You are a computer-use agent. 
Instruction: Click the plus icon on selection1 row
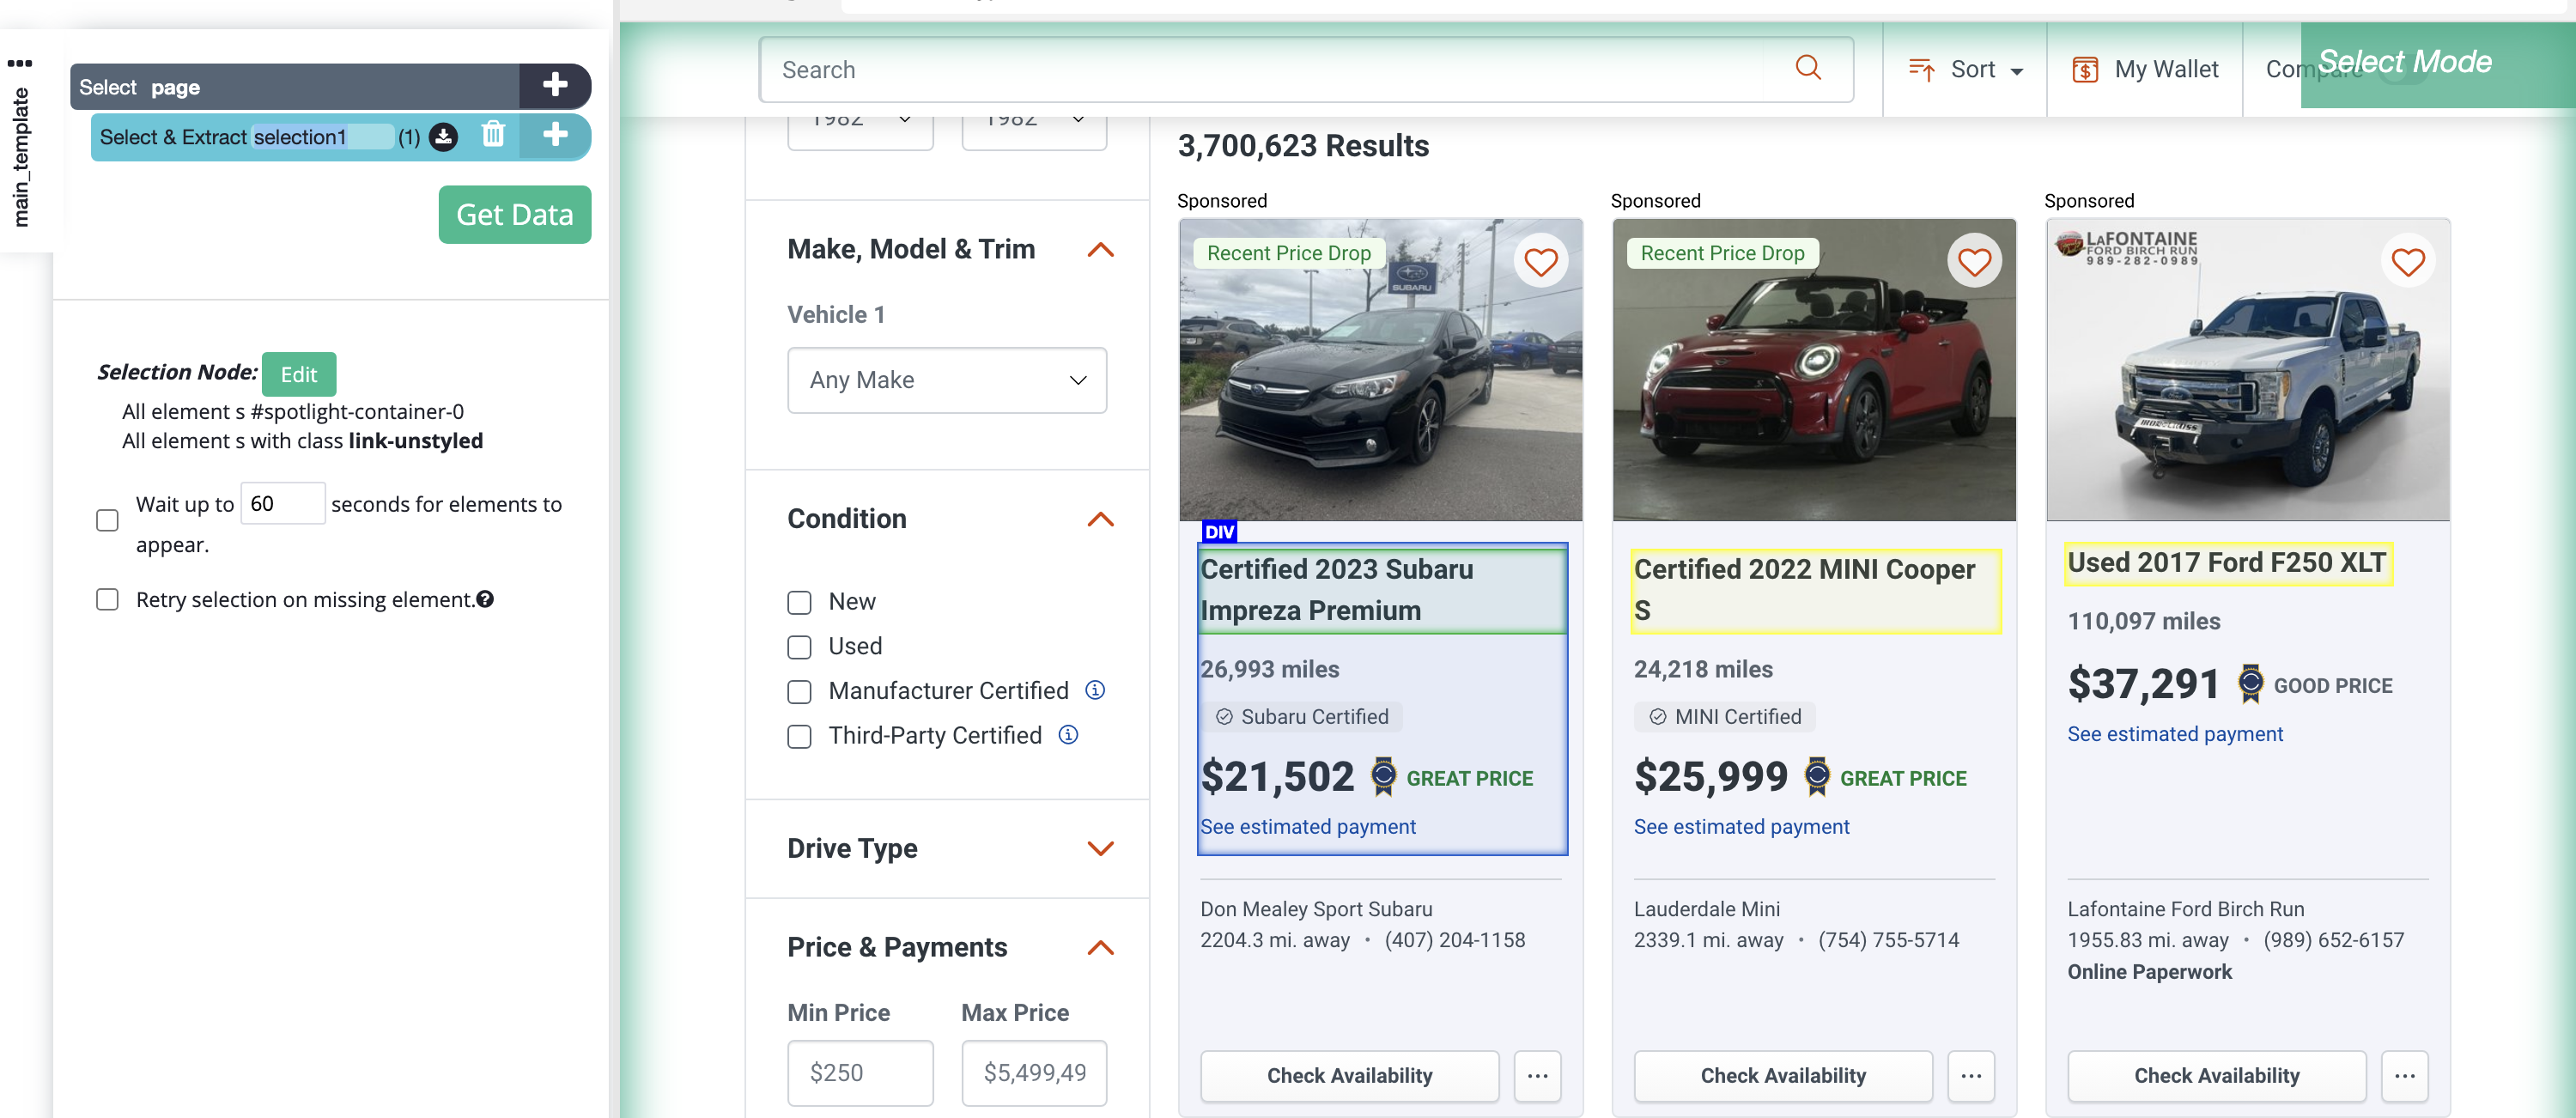(x=555, y=136)
